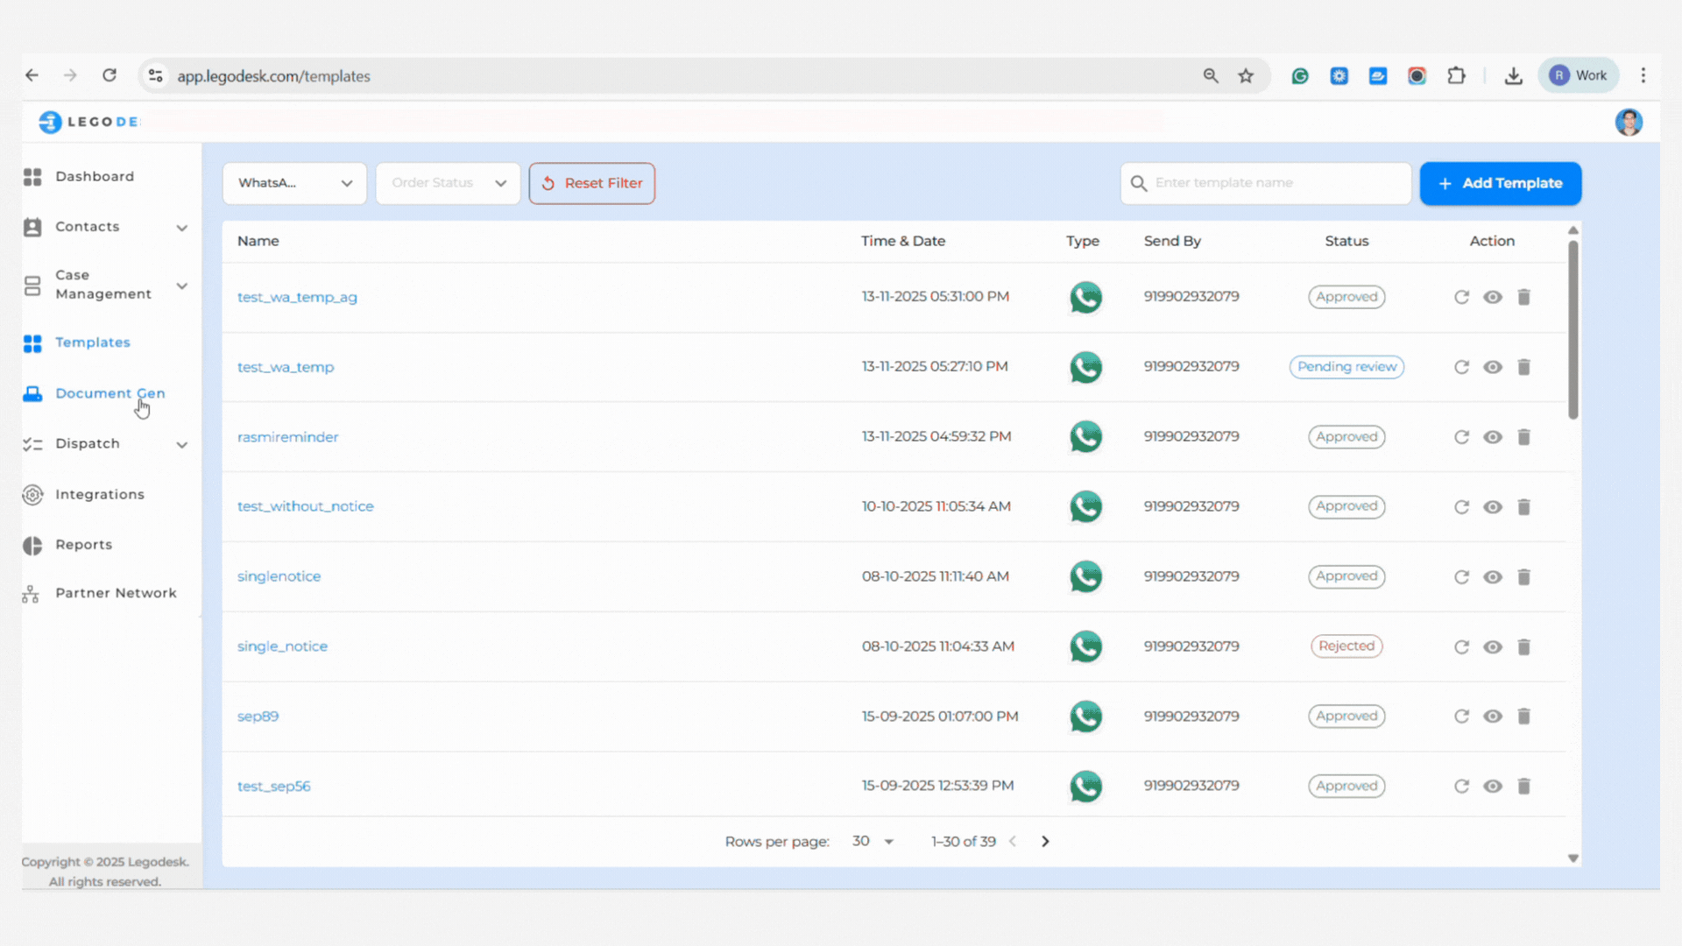This screenshot has width=1682, height=946.
Task: Open Integrations from sidebar
Action: tap(99, 495)
